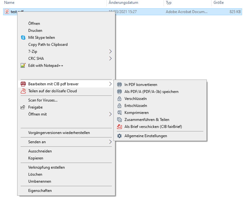Click the Skype icon beside Mit Skype teilen
The image size is (243, 197).
pyautogui.click(x=23, y=38)
